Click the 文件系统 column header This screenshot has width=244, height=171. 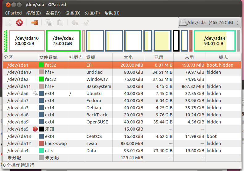click(53, 57)
